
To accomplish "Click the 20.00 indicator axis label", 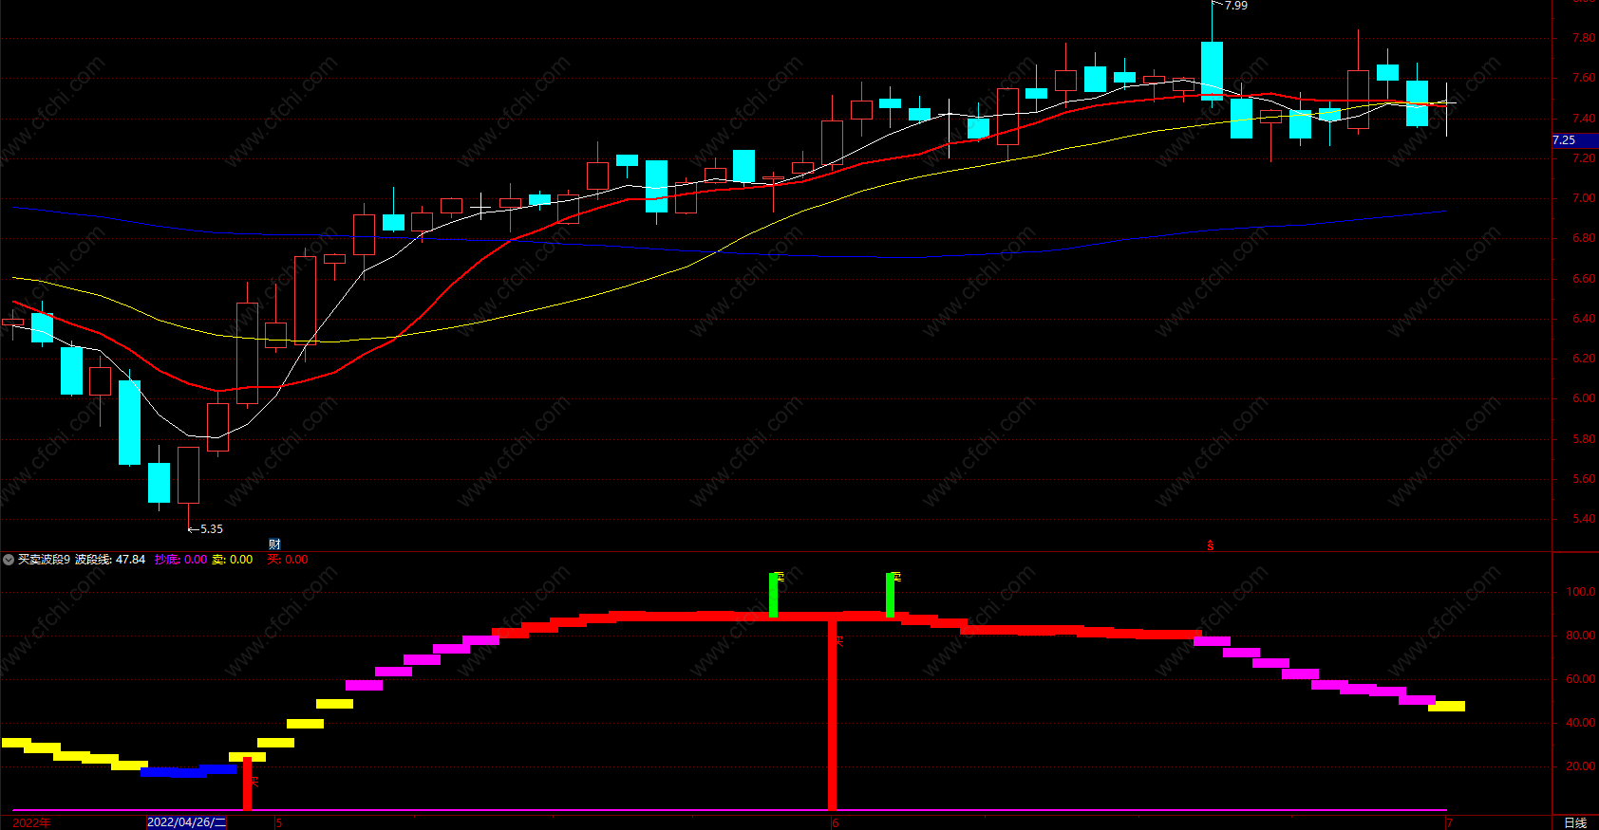I will [x=1581, y=766].
